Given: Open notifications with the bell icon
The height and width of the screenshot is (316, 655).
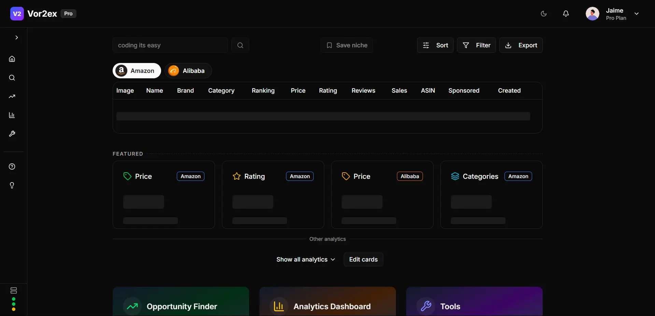Looking at the screenshot, I should click(x=566, y=14).
